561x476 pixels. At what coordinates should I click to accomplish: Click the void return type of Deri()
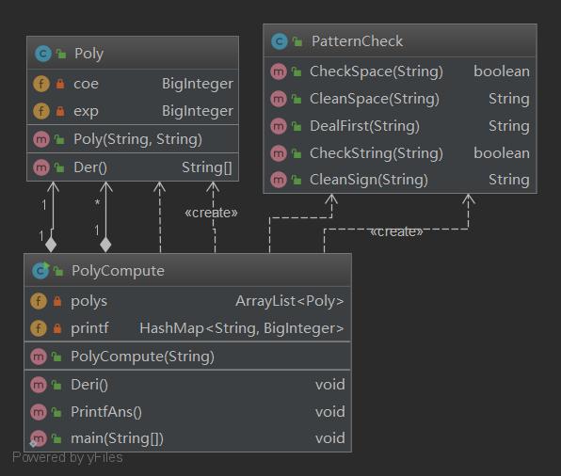(330, 385)
